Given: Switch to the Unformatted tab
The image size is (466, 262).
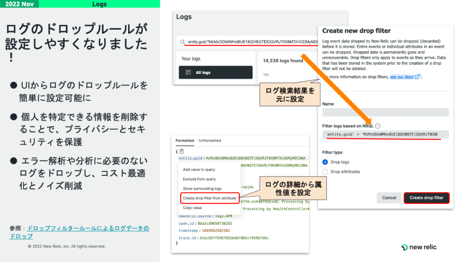Looking at the screenshot, I should (210, 141).
